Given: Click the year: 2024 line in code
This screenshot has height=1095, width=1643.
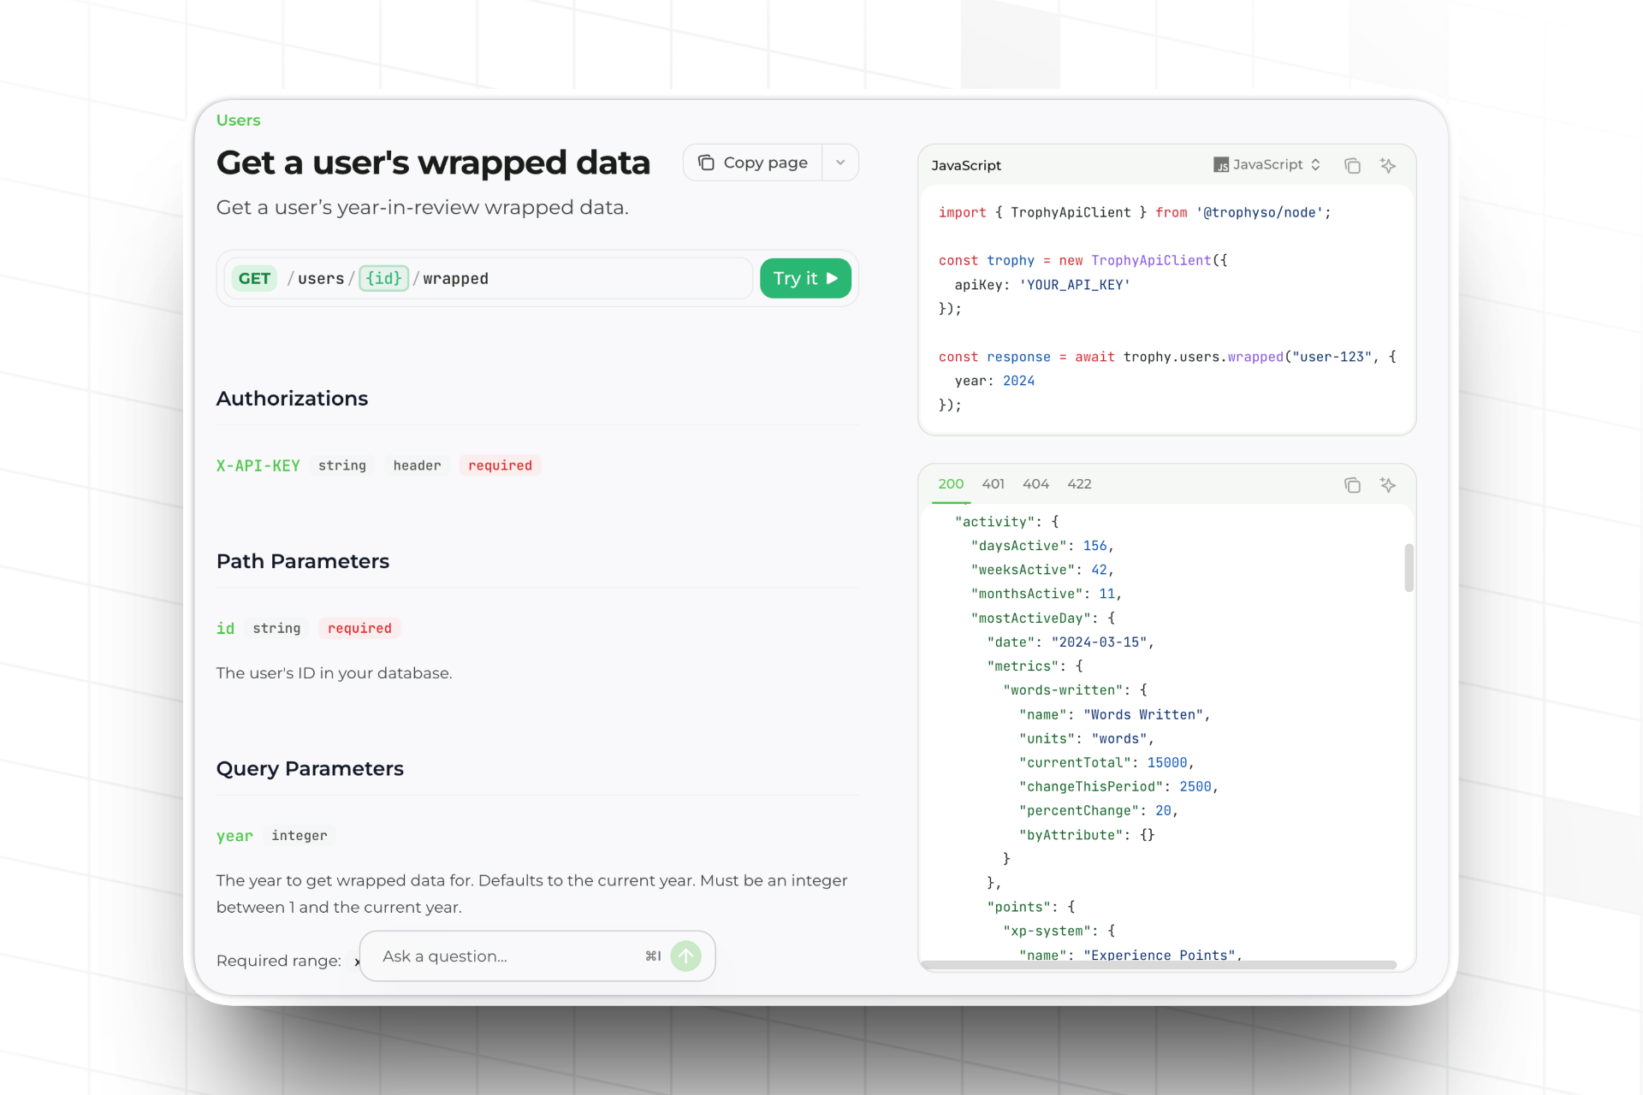Looking at the screenshot, I should click(x=994, y=381).
